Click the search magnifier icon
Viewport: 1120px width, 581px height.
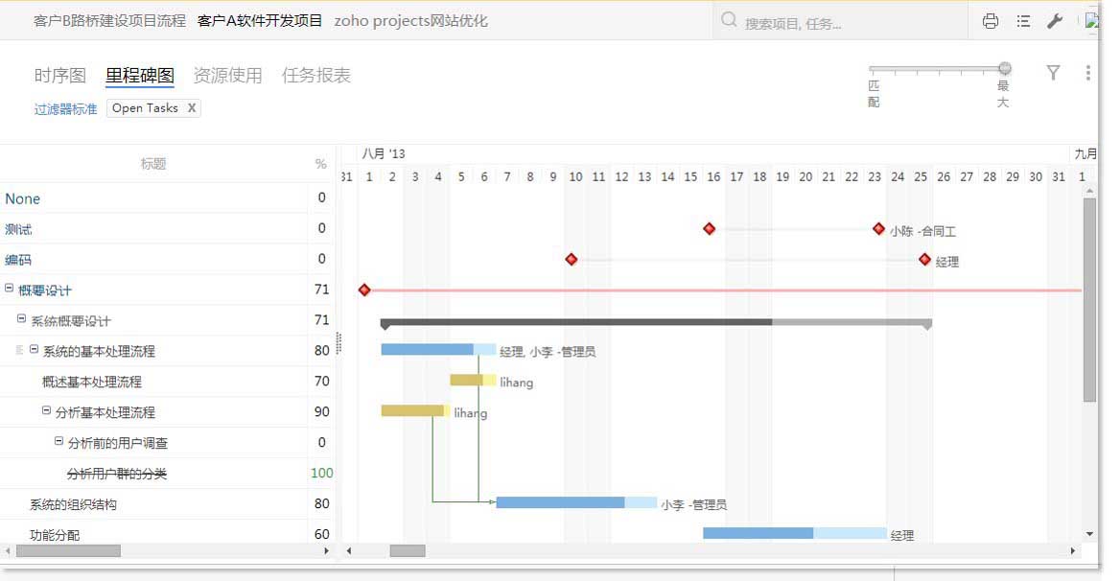click(x=729, y=20)
